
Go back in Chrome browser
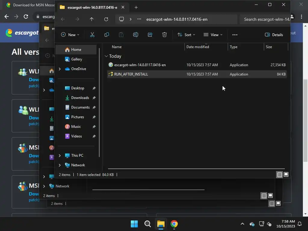point(7,17)
